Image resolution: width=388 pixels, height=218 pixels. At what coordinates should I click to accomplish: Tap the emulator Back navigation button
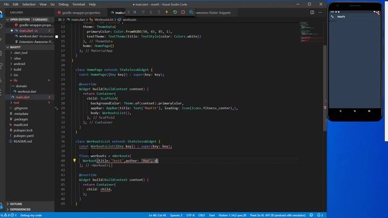coord(340,111)
